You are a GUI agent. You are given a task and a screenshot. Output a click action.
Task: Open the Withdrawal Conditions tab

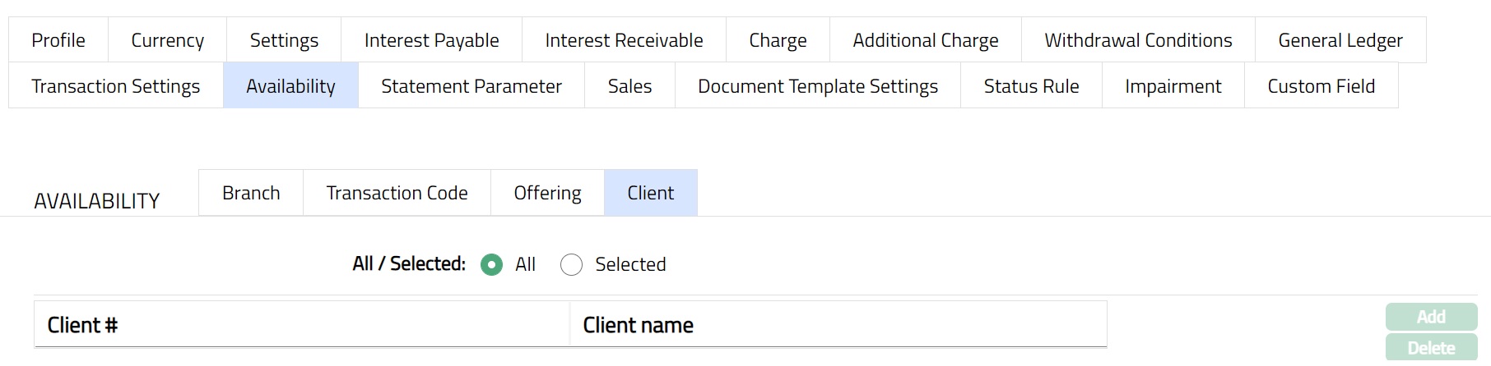[x=1138, y=40]
